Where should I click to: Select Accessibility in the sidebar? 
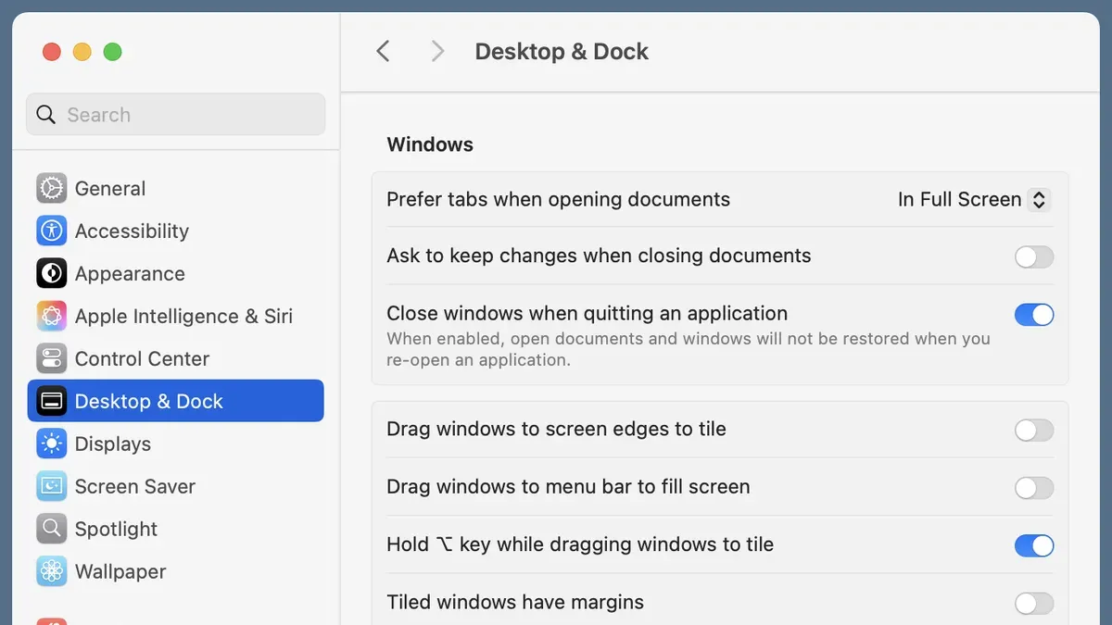[x=132, y=231]
